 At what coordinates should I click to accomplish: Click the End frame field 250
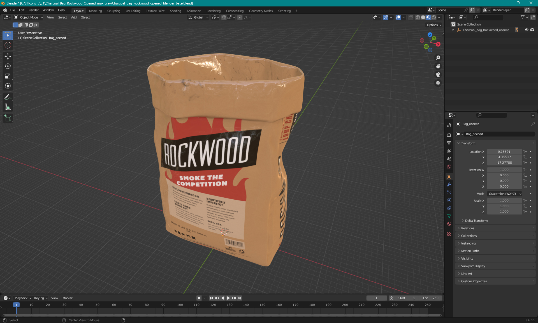(x=431, y=298)
